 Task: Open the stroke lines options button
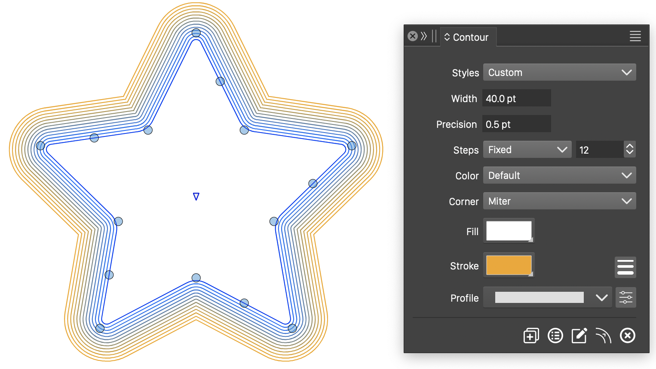[x=625, y=267]
